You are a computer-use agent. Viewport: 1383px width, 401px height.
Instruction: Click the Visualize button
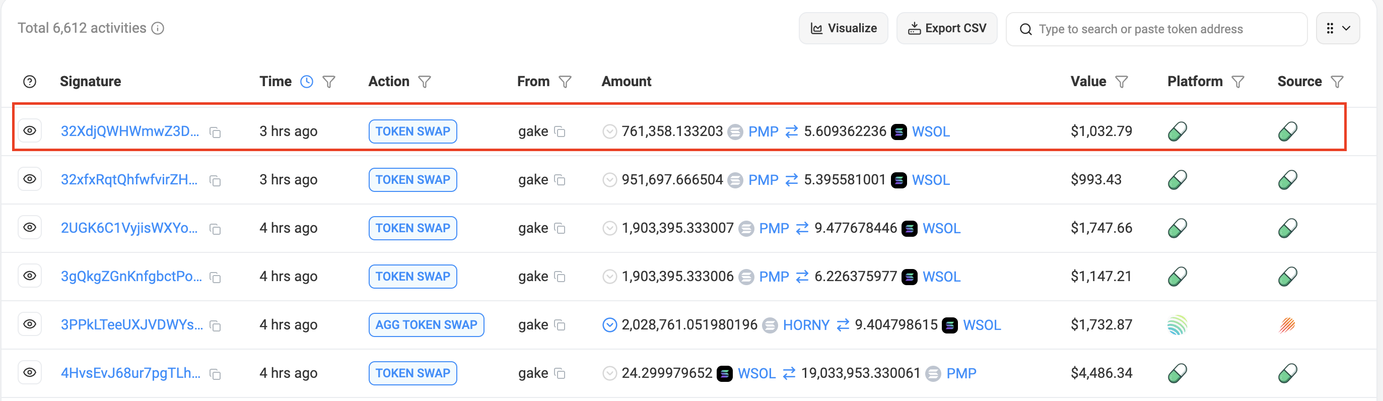coord(843,28)
